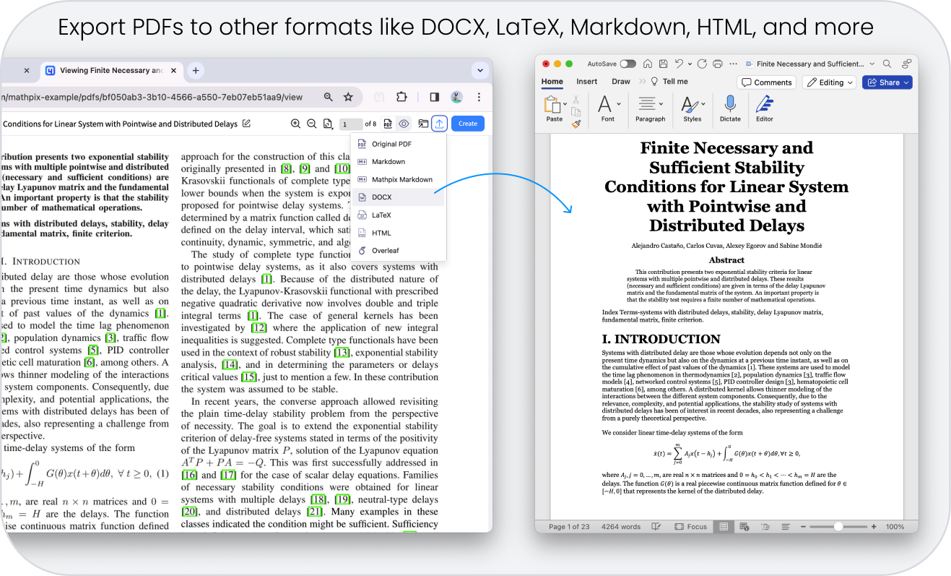This screenshot has width=951, height=576.
Task: Save the Word document with the disk icon
Action: (x=663, y=64)
